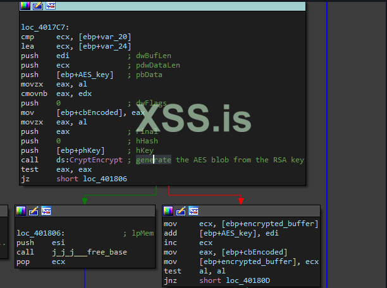Viewport: 387px width, 288px height.
Task: Click j_j_j___free_base function name
Action: (89, 252)
